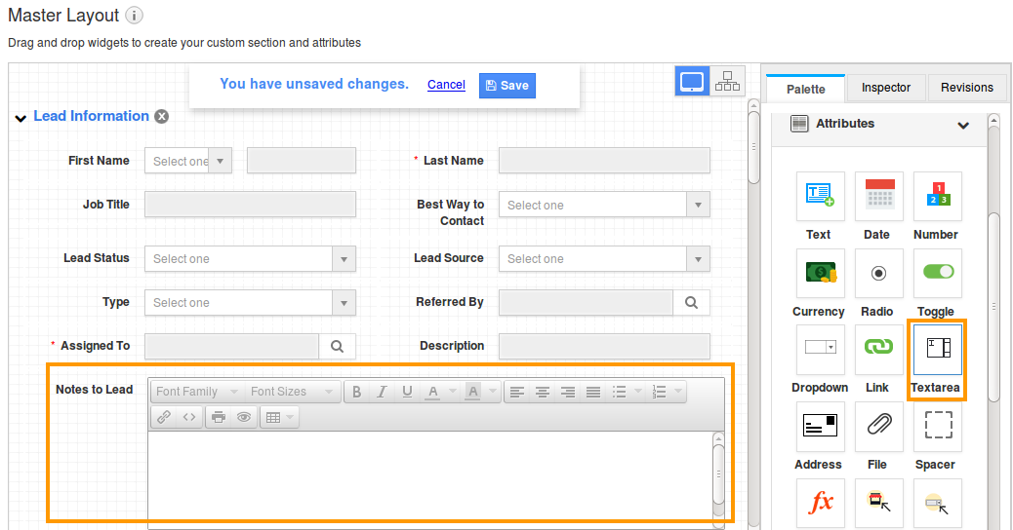Switch to hierarchy layout view

727,81
